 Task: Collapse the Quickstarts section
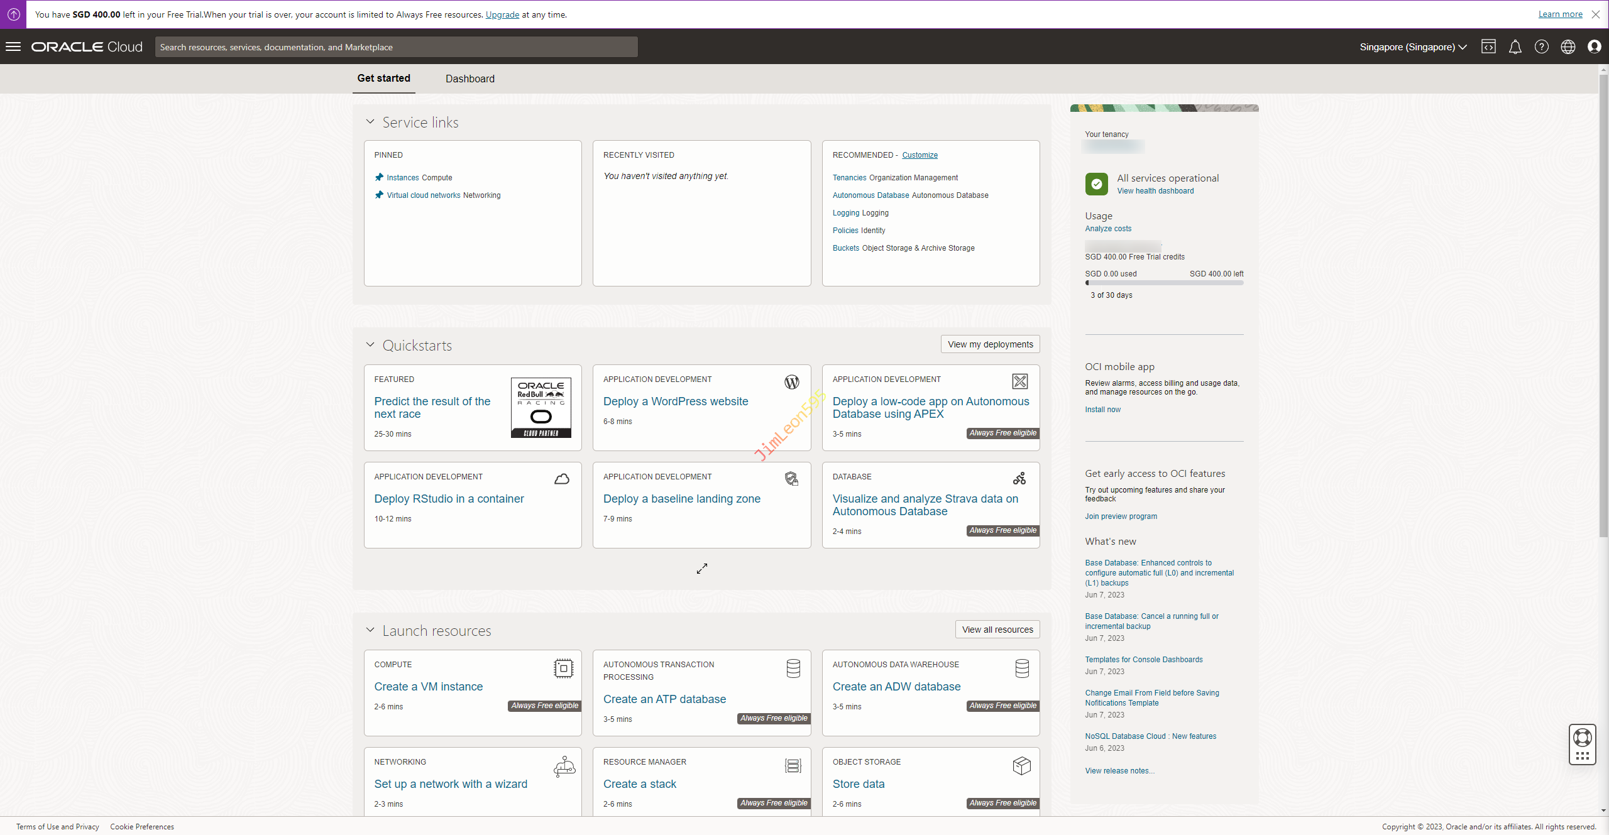click(370, 345)
